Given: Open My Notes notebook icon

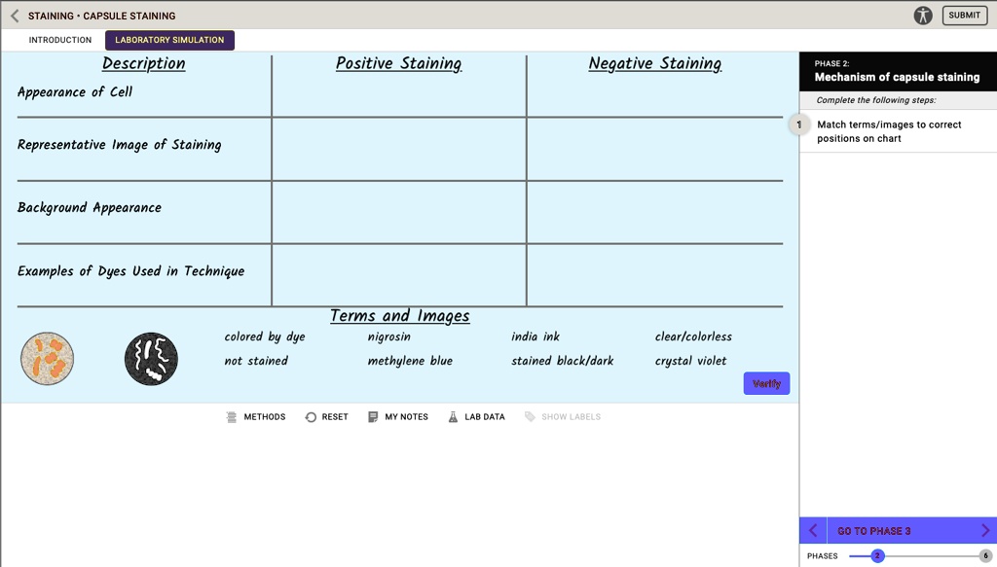Looking at the screenshot, I should (373, 416).
